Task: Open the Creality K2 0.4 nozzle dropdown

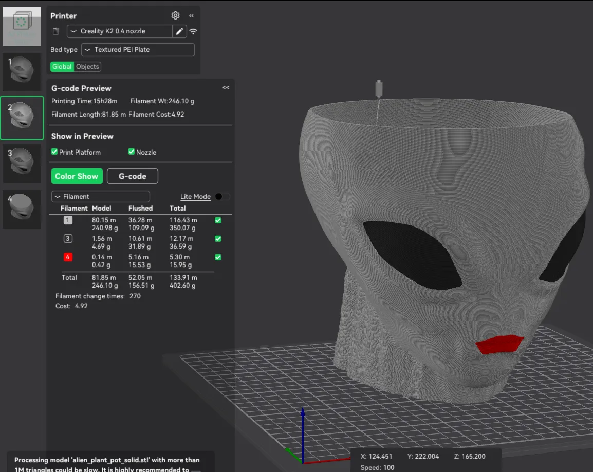Action: [x=120, y=31]
